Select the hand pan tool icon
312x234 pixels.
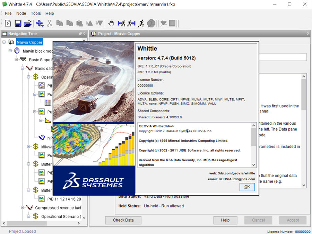[111, 24]
